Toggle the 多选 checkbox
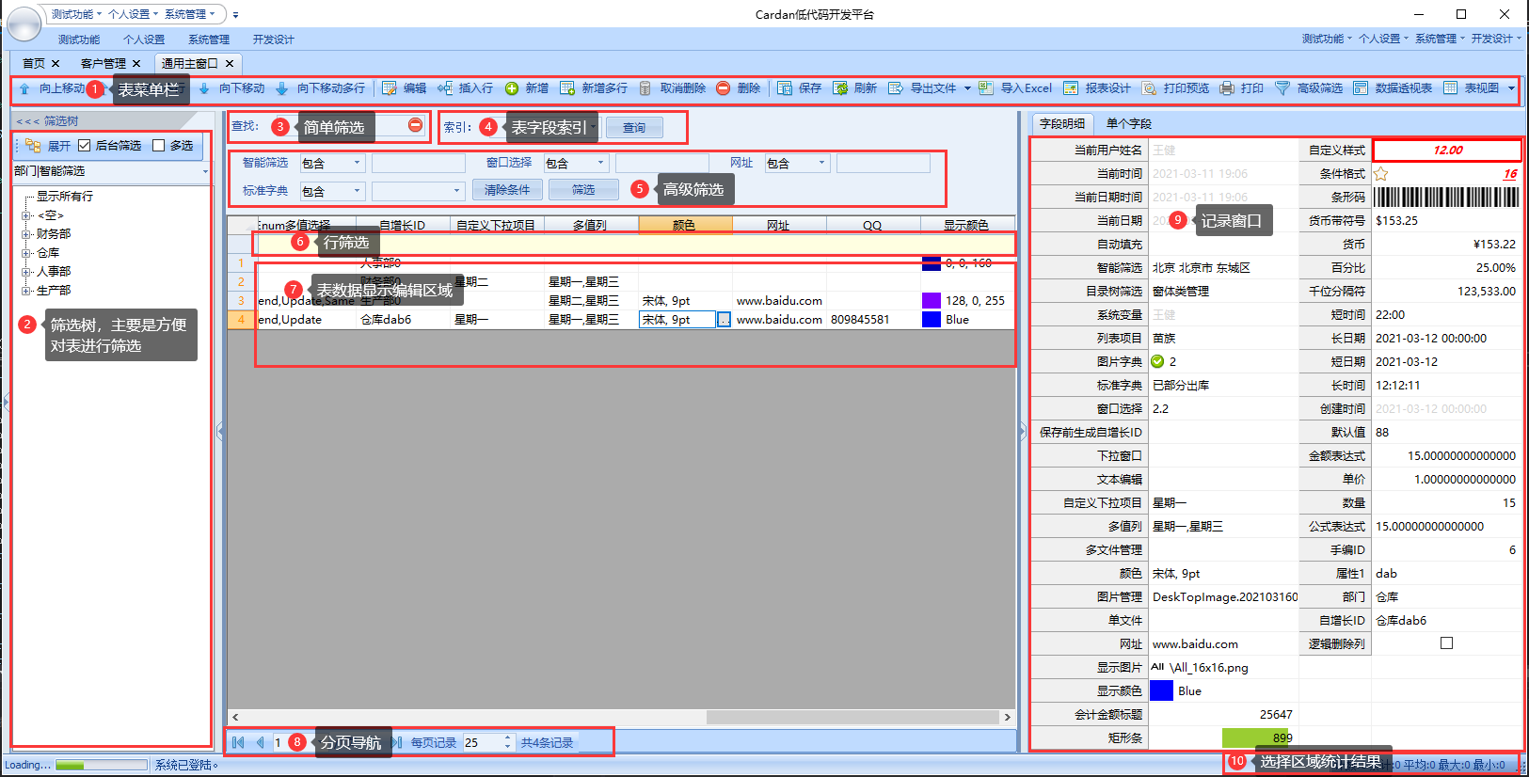1529x777 pixels. (159, 146)
